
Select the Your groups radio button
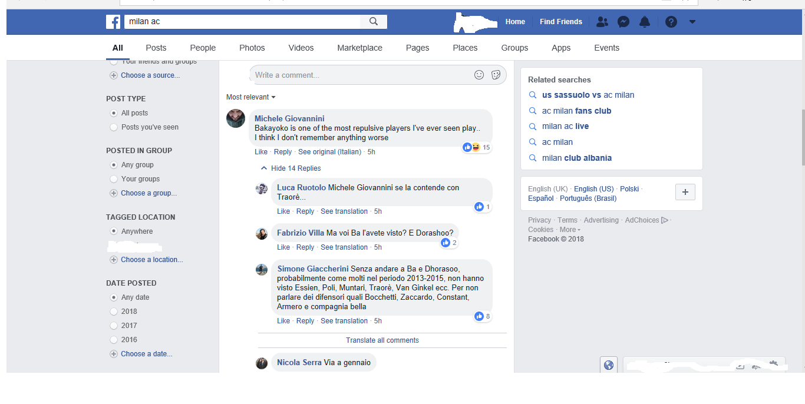click(114, 179)
